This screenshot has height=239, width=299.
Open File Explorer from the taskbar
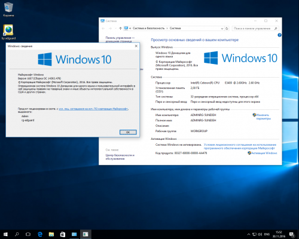[51, 234]
